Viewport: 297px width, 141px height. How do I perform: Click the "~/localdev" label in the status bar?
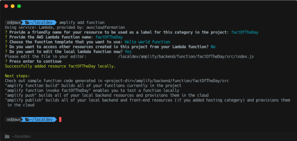click(x=21, y=136)
